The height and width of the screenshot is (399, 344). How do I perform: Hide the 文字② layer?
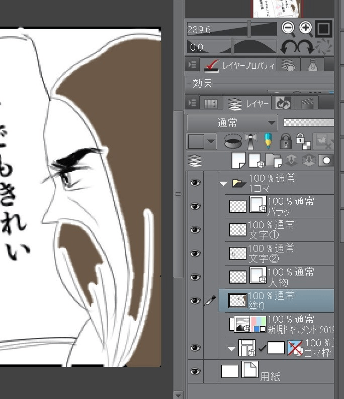[x=195, y=253]
